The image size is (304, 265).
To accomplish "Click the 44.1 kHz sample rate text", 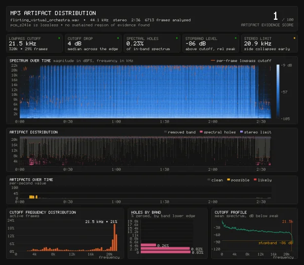I will pyautogui.click(x=99, y=20).
